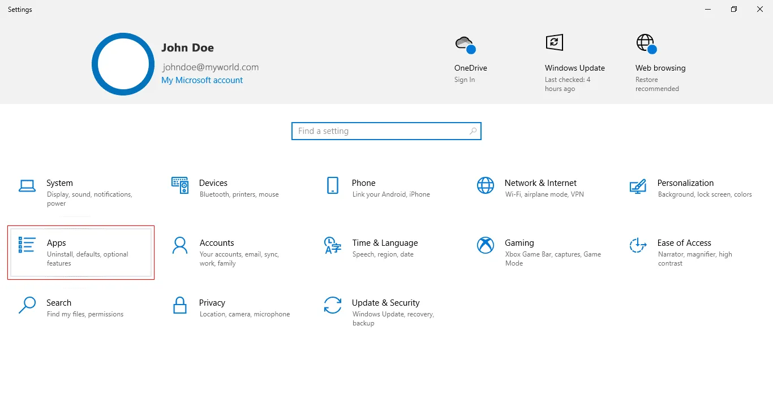Viewport: 773px width, 417px height.
Task: Click the Ease of Access title
Action: pos(684,243)
